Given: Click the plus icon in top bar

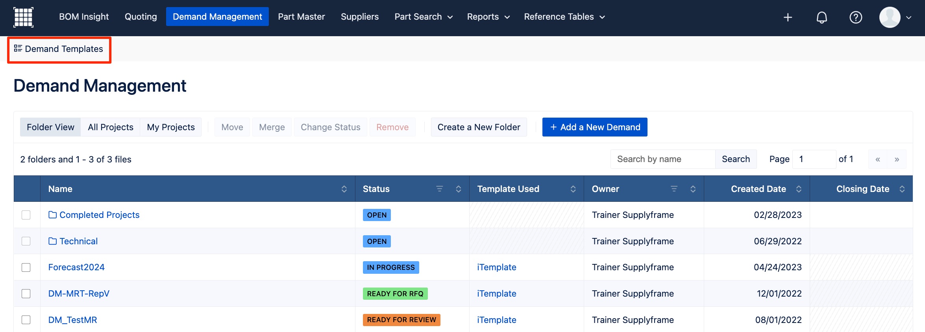Looking at the screenshot, I should (x=788, y=17).
